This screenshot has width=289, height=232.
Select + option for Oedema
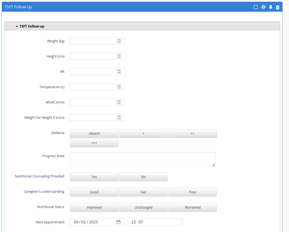[x=144, y=134]
